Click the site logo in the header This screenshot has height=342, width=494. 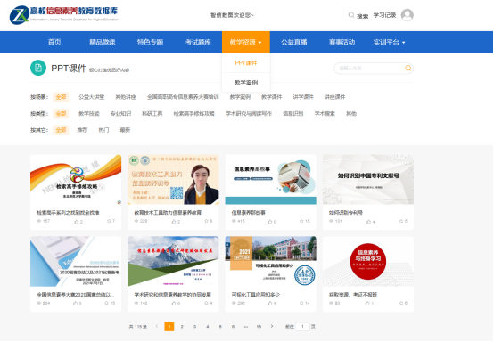tap(64, 15)
